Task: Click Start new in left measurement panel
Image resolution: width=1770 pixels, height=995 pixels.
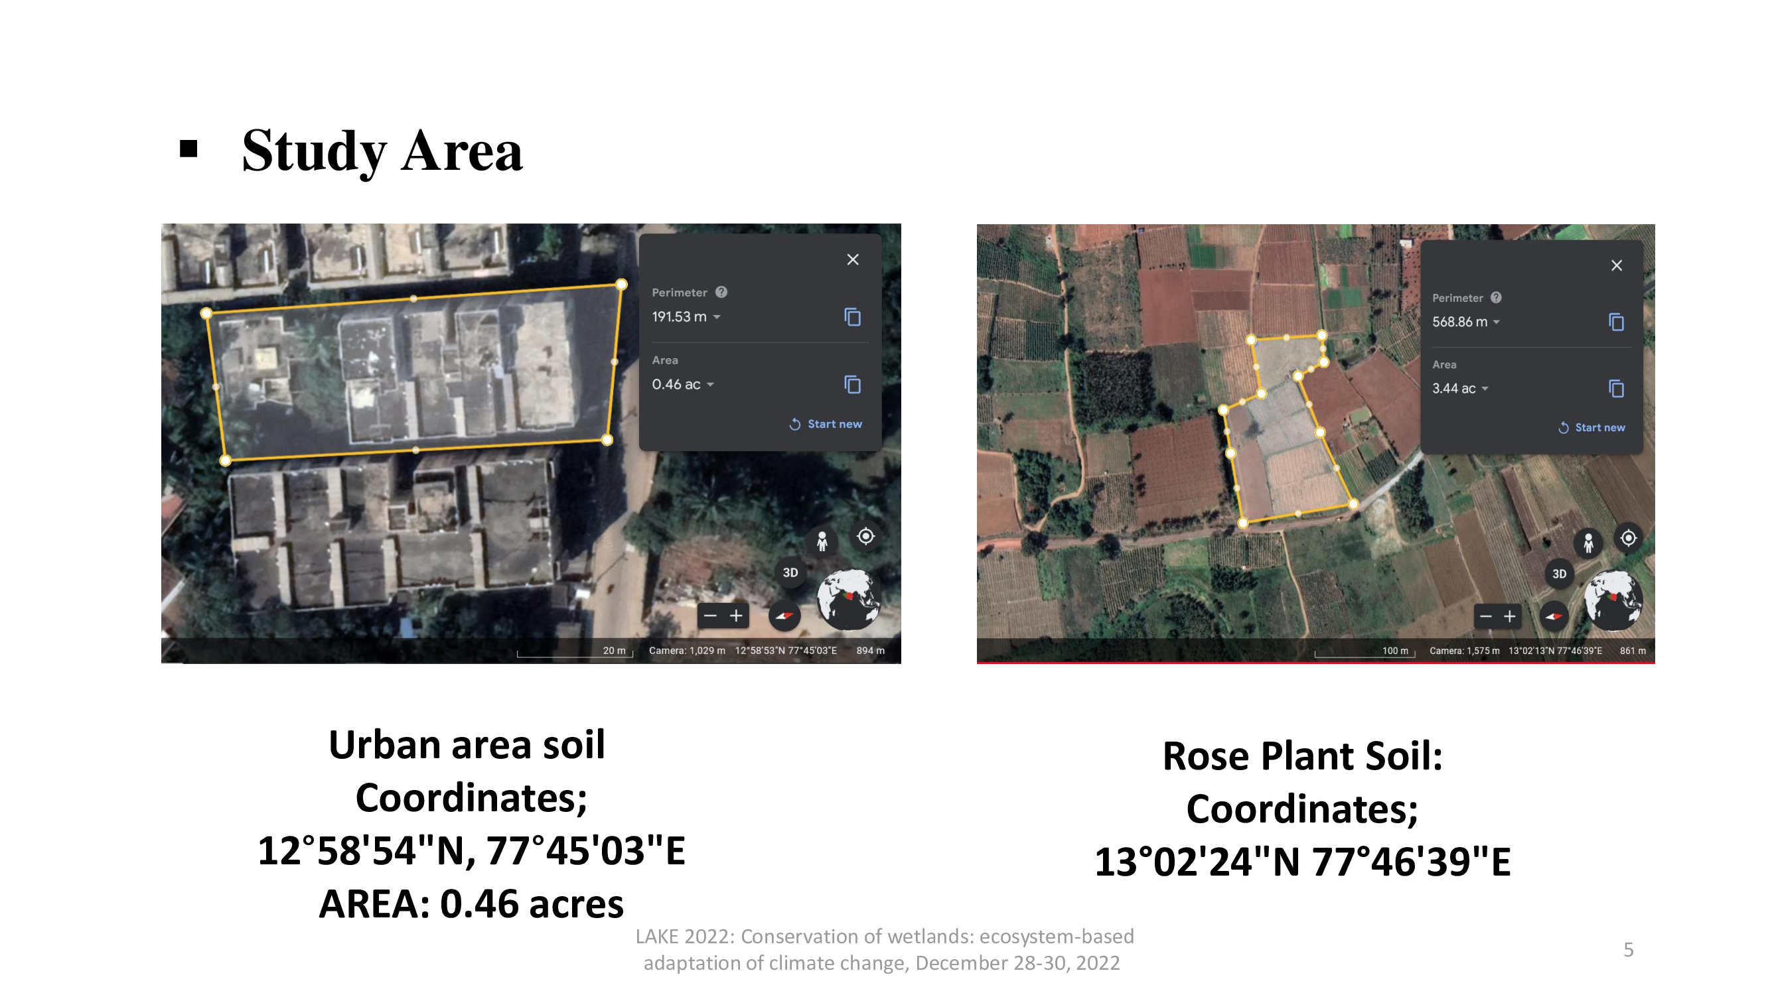Action: (826, 425)
